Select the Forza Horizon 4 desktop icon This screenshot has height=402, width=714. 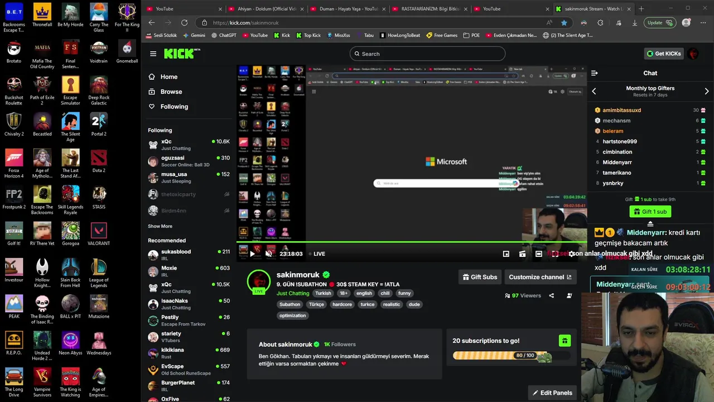click(x=14, y=164)
